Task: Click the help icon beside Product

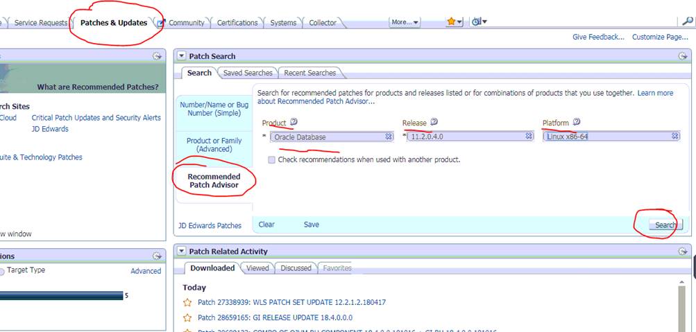Action: point(294,122)
